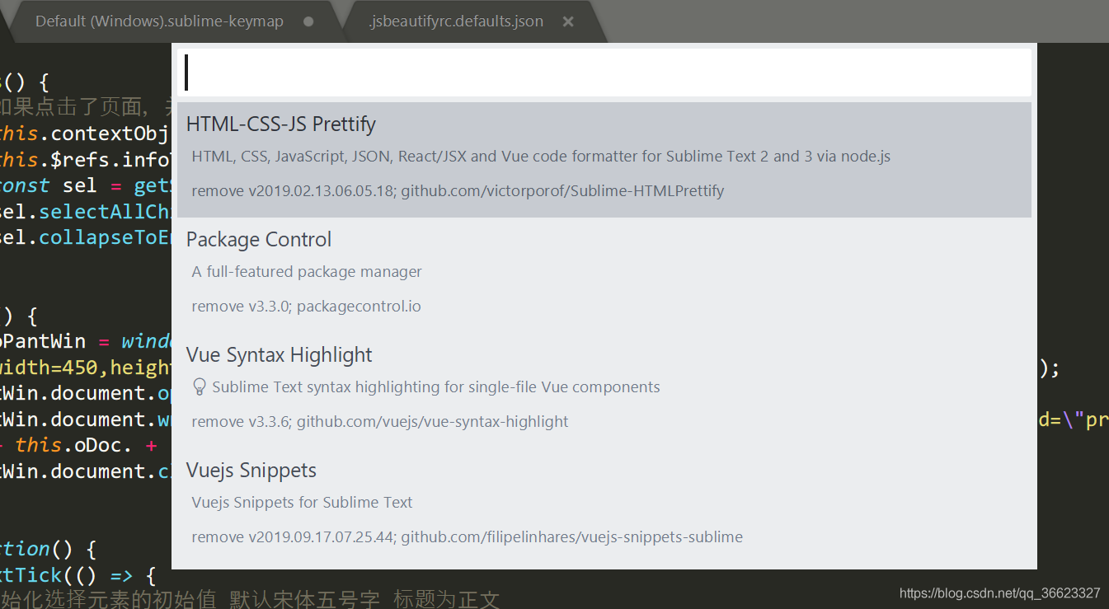Click "A full-featured package manager" description
Image resolution: width=1109 pixels, height=609 pixels.
(307, 272)
